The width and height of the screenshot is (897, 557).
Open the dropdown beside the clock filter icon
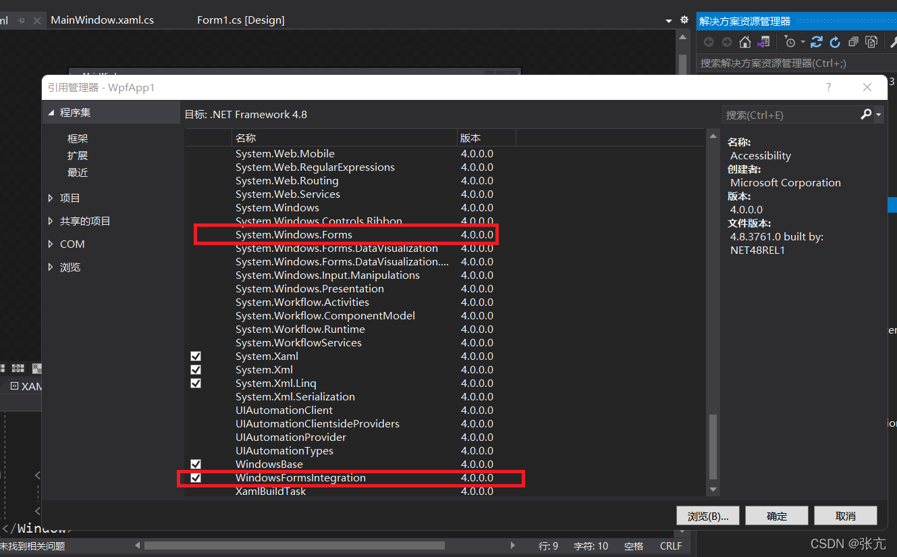coord(803,42)
